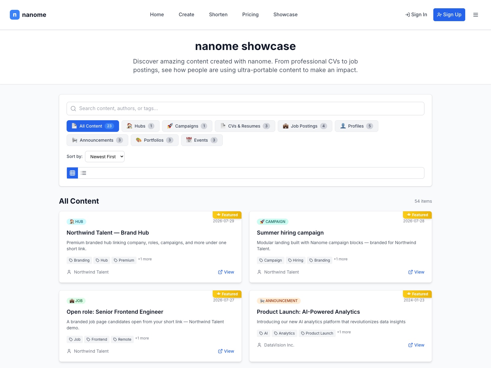The image size is (491, 368).
Task: Click Featured badge on Summer hiring campaign
Action: click(x=417, y=215)
